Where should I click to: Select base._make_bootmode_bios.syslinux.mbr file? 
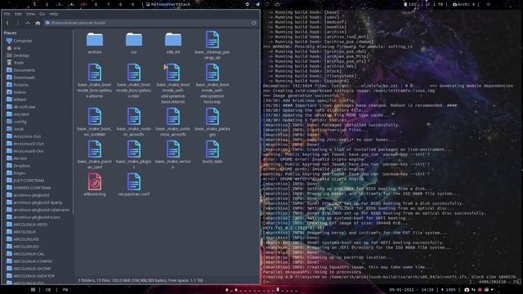coord(134,81)
